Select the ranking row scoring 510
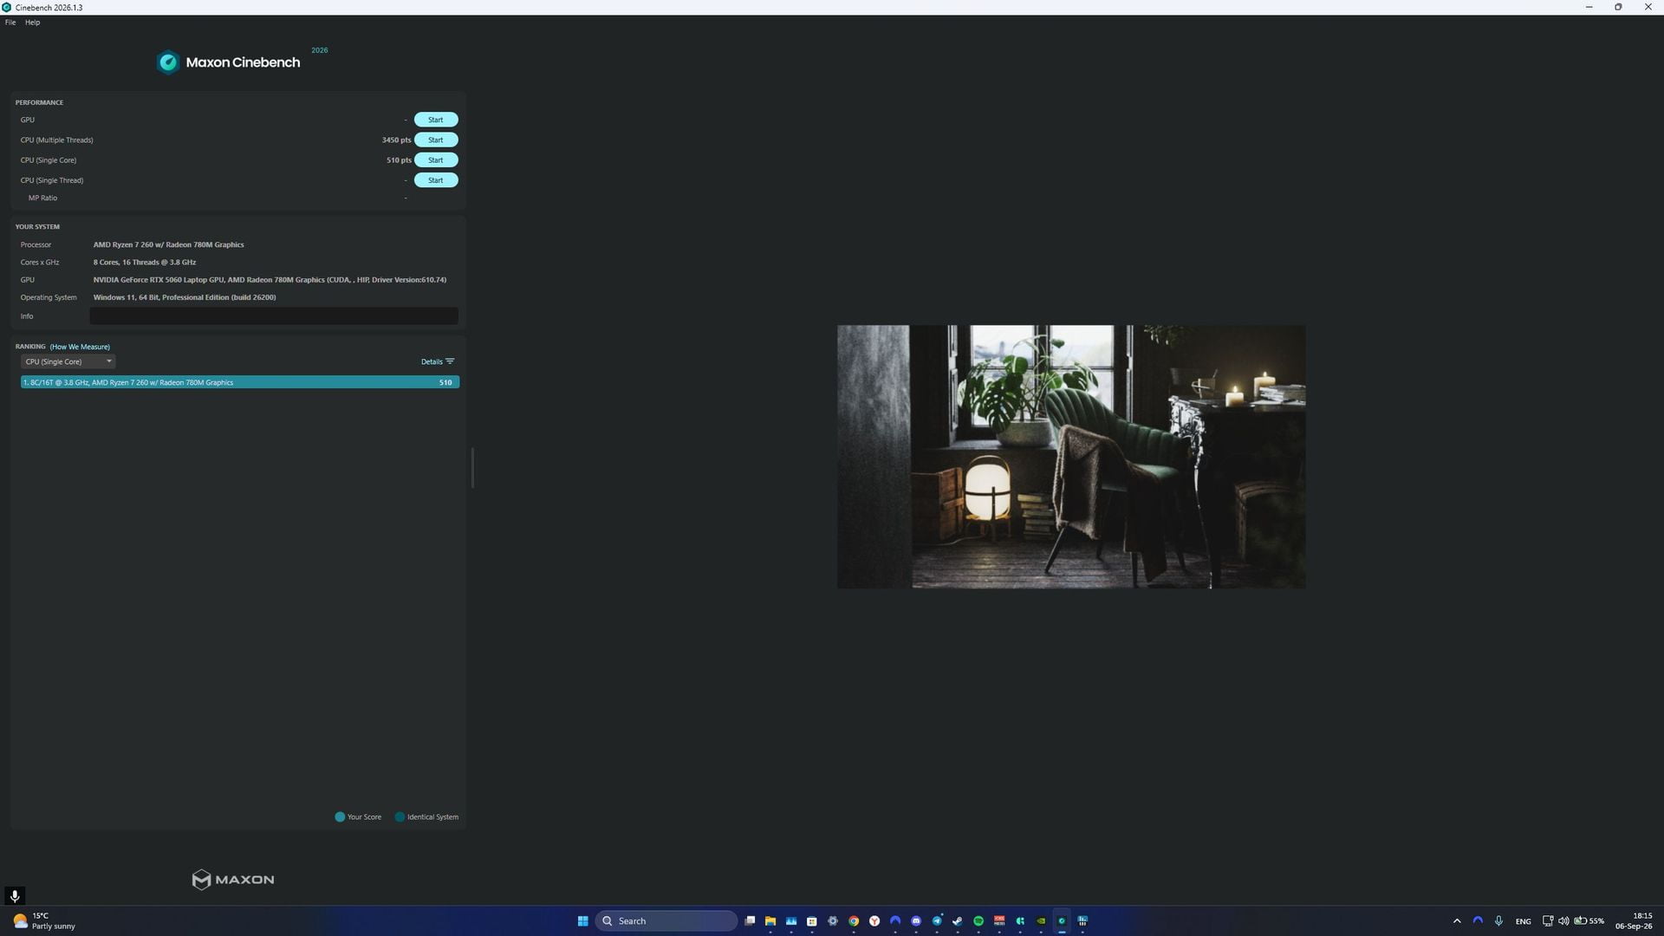The width and height of the screenshot is (1664, 936). [240, 382]
